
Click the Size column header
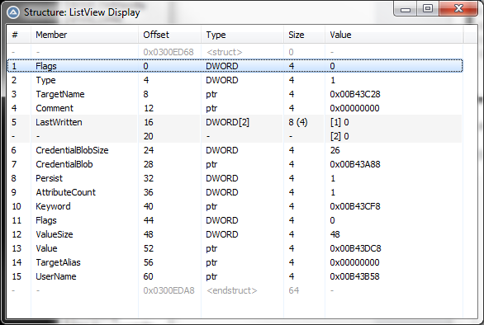304,35
